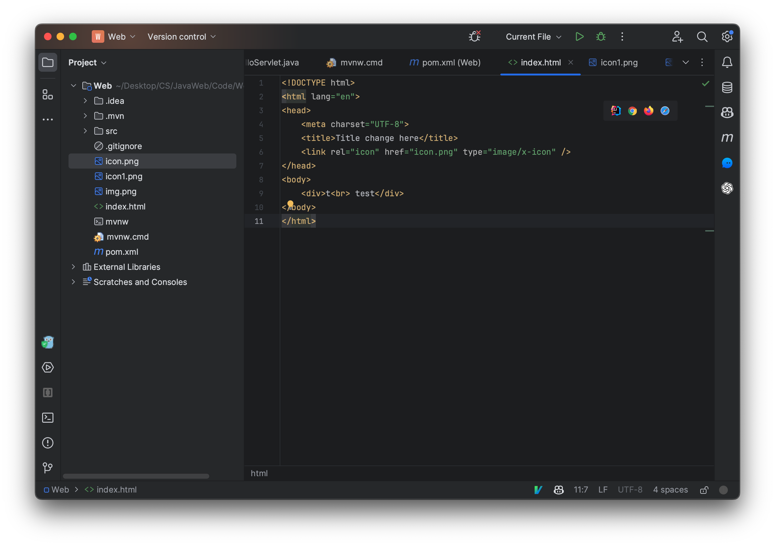Open Search Everywhere magnifier
Image resolution: width=775 pixels, height=546 pixels.
(x=702, y=36)
